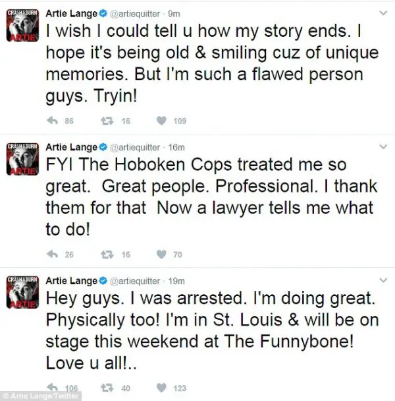Reply to the St. Louis Funnybone tweet
The width and height of the screenshot is (395, 401).
coord(53,388)
